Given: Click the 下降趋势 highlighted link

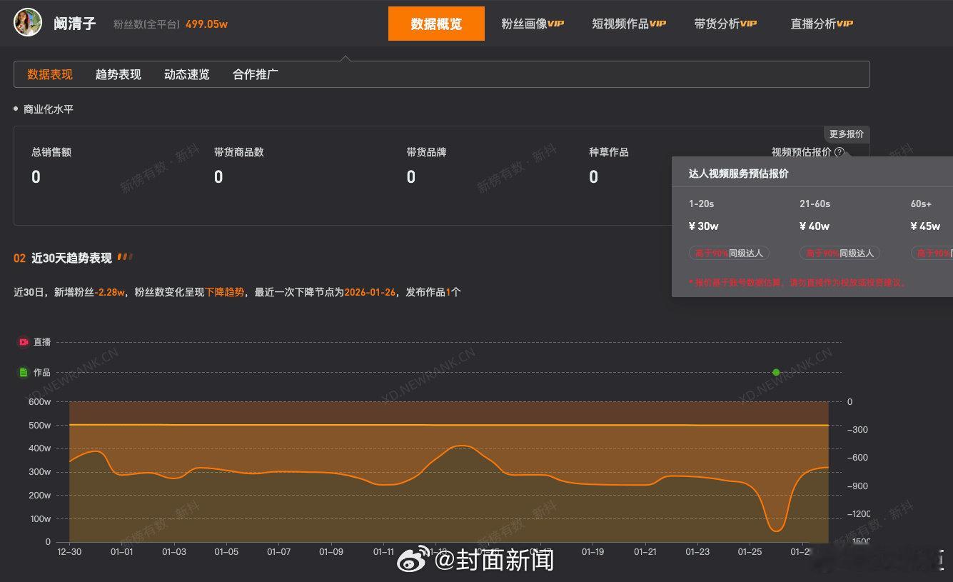Looking at the screenshot, I should pos(226,292).
